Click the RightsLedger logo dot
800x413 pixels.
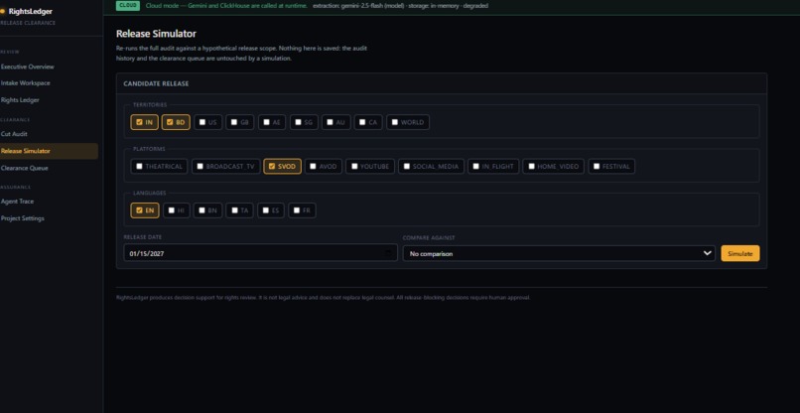click(x=2, y=11)
